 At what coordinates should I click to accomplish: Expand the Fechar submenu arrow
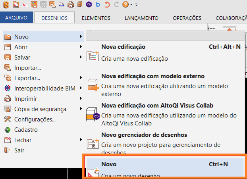coord(81,140)
